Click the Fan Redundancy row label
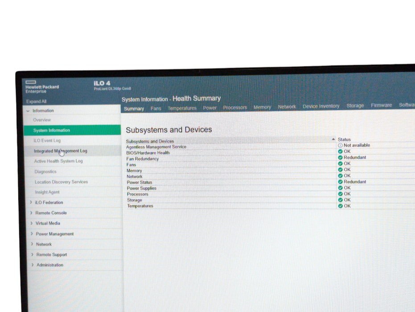This screenshot has height=312, width=415. [x=143, y=159]
